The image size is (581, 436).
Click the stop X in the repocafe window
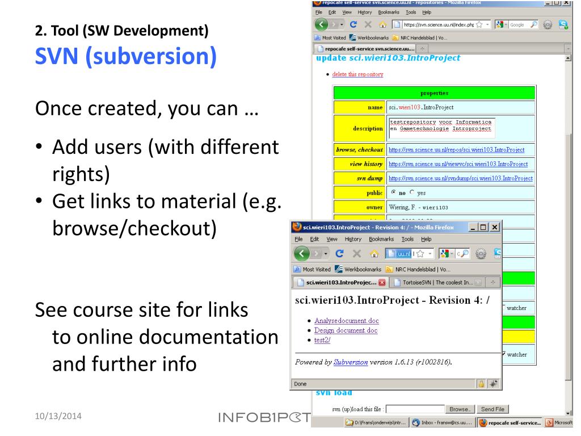tap(368, 24)
